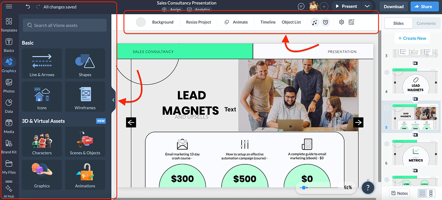Open the My Files sidebar panel
The height and width of the screenshot is (200, 442).
(x=9, y=166)
